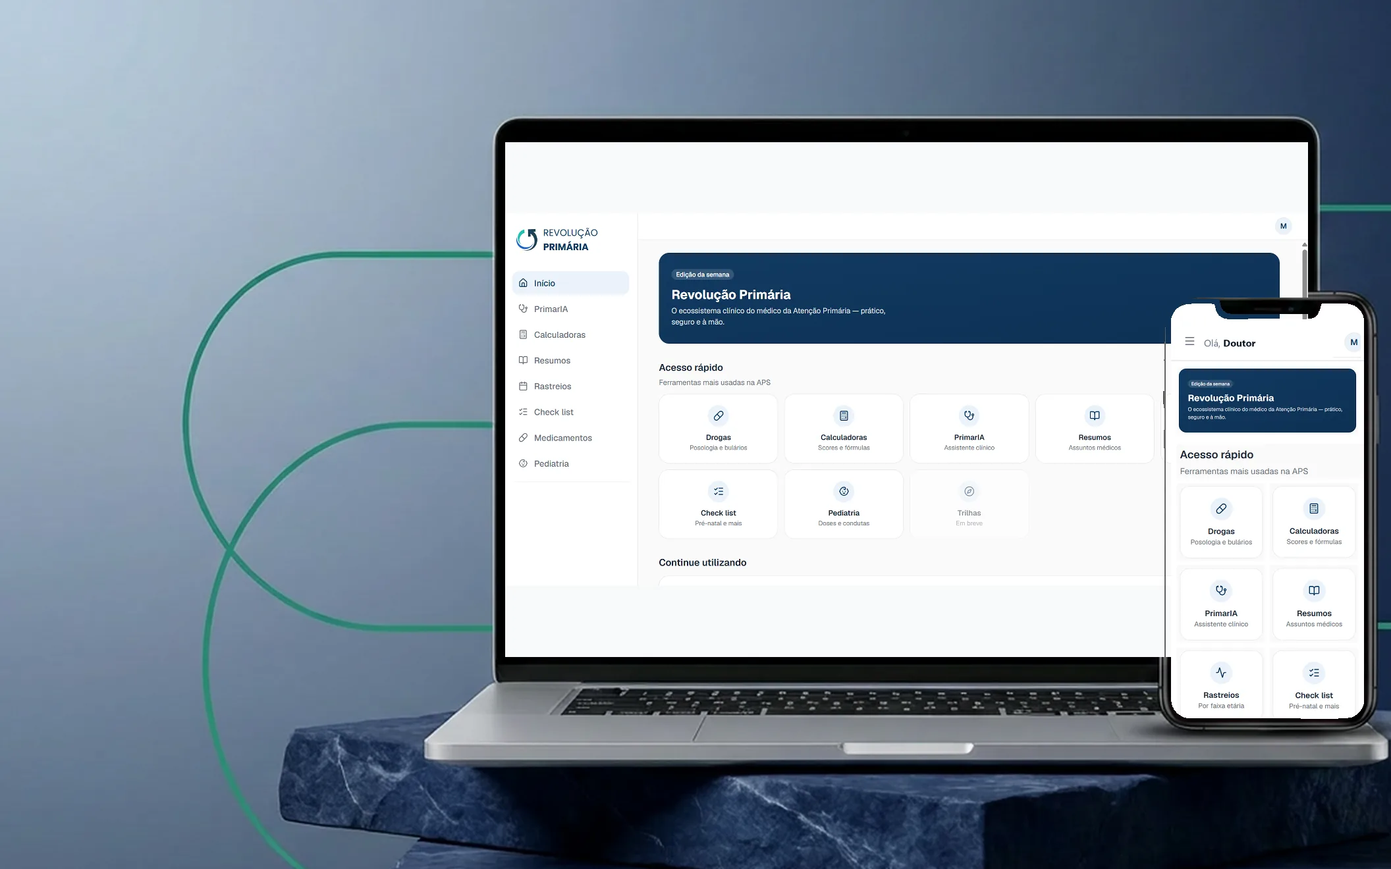
Task: Click the Trilhas compass icon card
Action: point(969,504)
